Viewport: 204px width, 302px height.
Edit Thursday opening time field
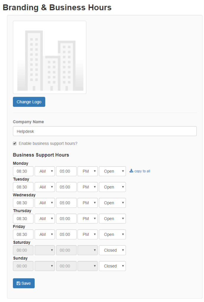point(23,219)
